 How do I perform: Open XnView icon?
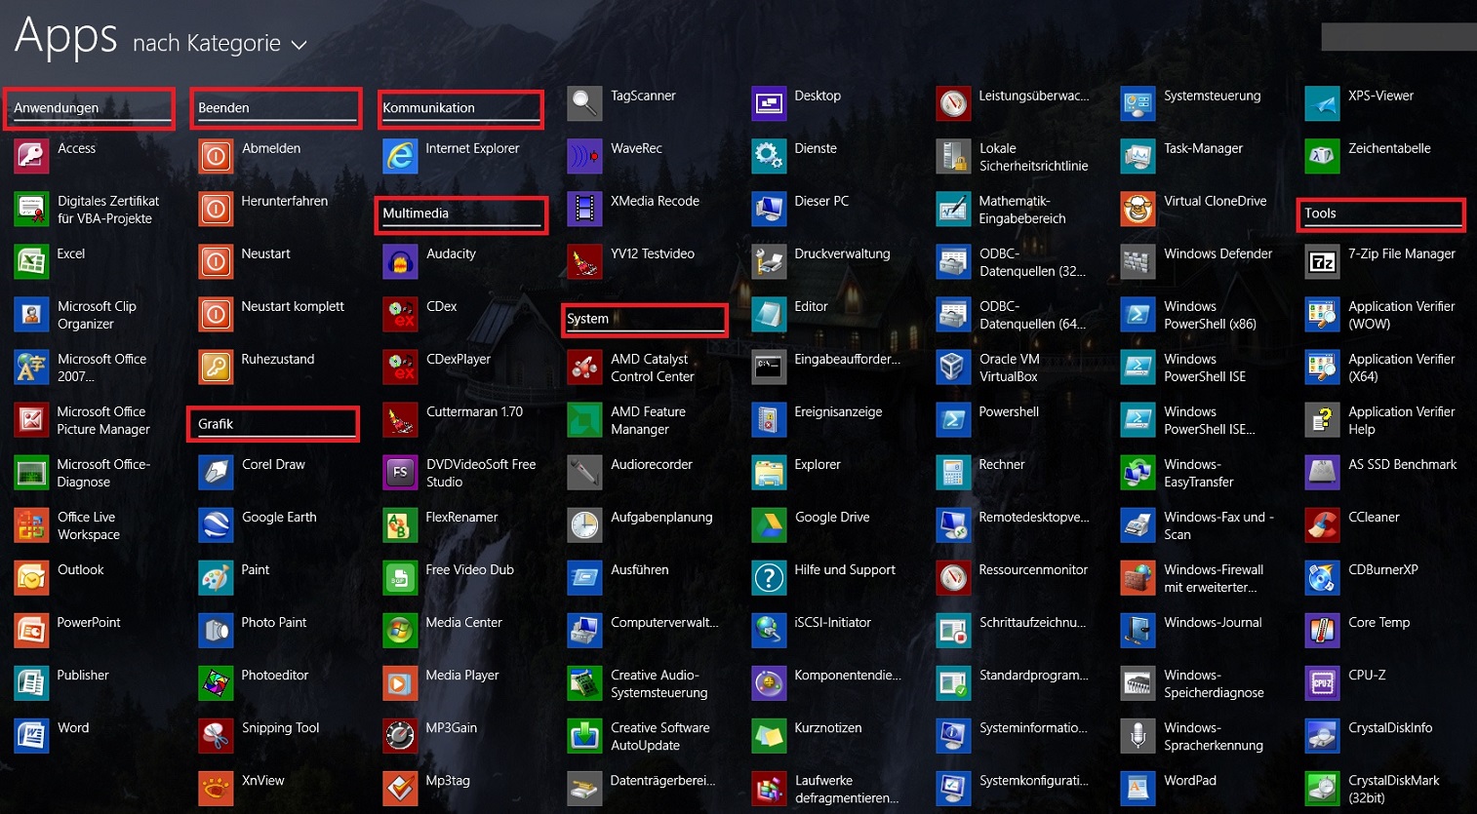click(x=216, y=788)
